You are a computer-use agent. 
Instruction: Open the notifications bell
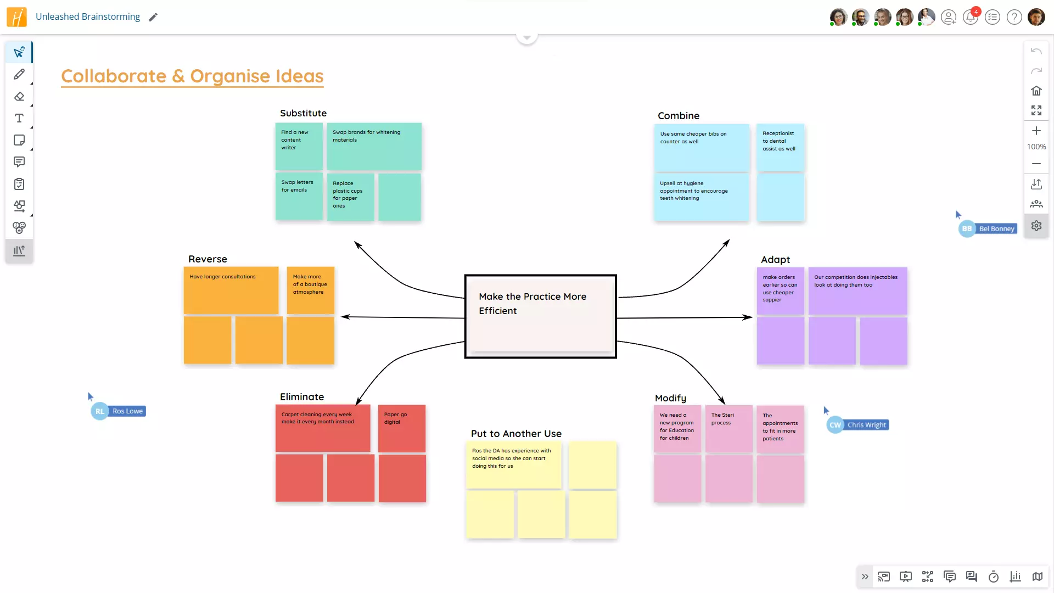[971, 17]
